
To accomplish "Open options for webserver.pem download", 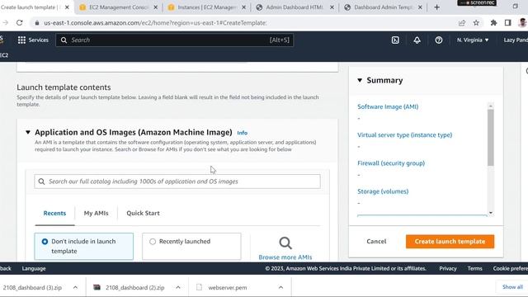I will (280, 287).
